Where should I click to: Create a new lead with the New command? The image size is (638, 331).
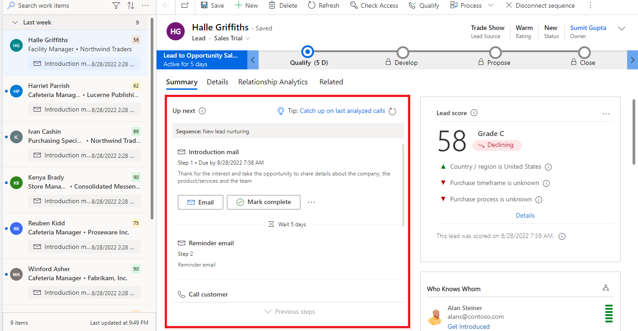pyautogui.click(x=246, y=5)
